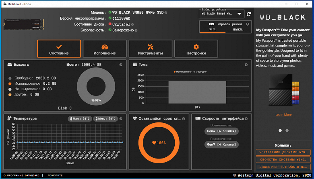This screenshot has width=314, height=179.
Task: Click the О программе Dashboard link
Action: tap(21, 175)
